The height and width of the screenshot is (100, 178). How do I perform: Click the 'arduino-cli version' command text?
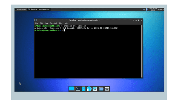(x=75, y=26)
